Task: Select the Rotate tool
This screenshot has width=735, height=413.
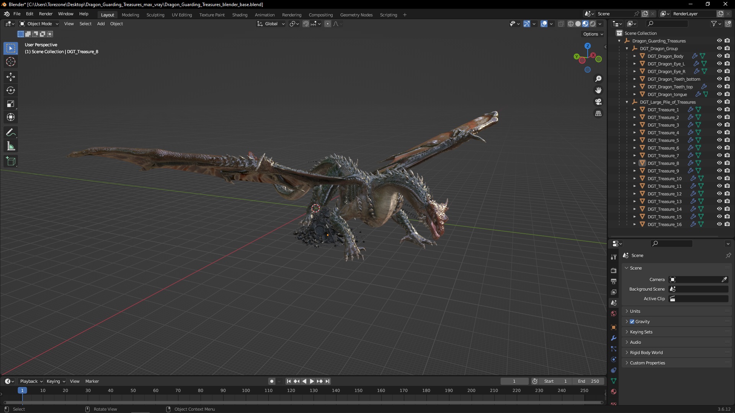Action: tap(11, 91)
